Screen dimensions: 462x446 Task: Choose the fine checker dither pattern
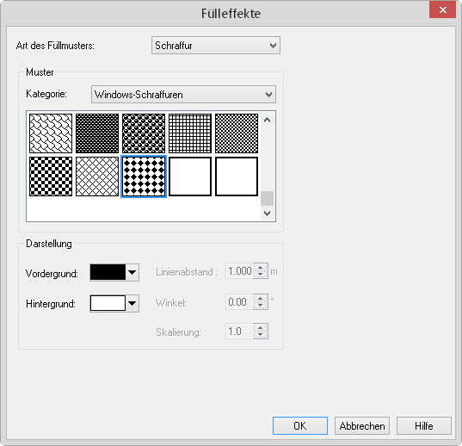pyautogui.click(x=237, y=133)
